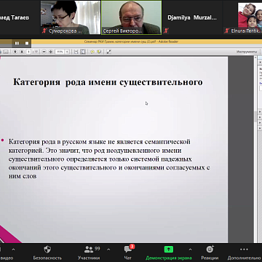Image resolution: width=262 pixels, height=262 pixels.
Task: Open the email icon in Reader toolbar
Action: (6, 52)
